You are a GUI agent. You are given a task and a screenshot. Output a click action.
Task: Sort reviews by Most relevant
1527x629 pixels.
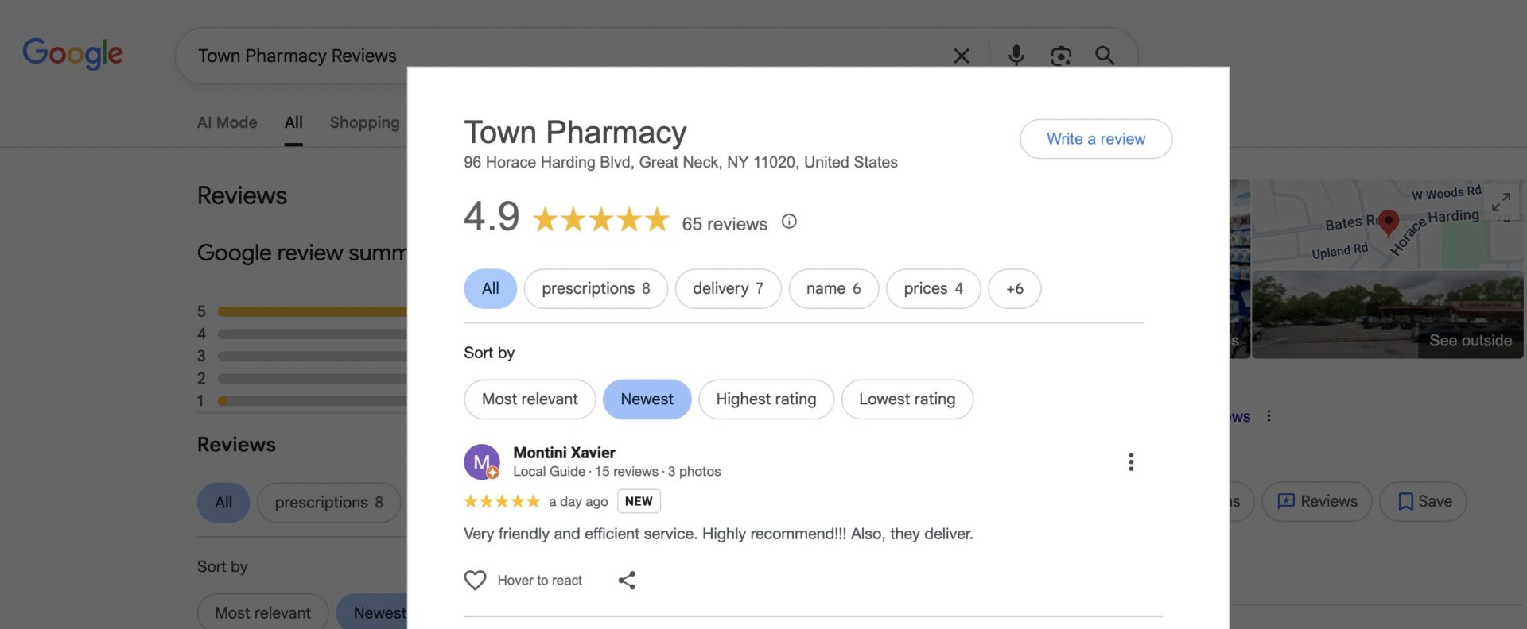coord(530,399)
